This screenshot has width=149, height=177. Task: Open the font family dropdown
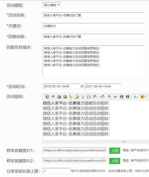(x=95, y=97)
